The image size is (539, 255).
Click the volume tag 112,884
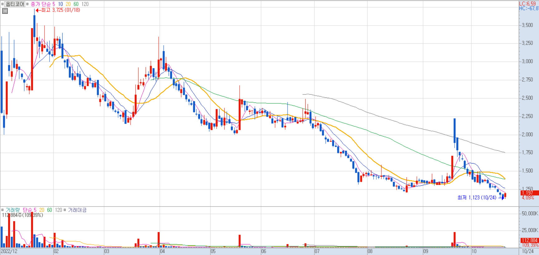(530, 240)
